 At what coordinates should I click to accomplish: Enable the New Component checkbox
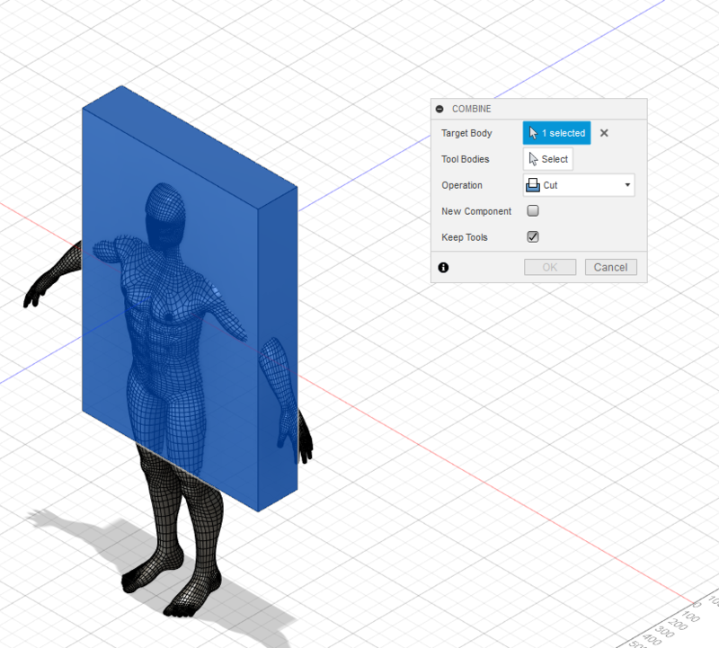(533, 211)
